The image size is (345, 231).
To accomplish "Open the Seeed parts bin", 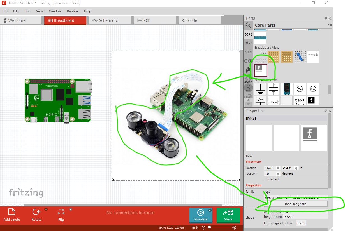I will (x=248, y=79).
